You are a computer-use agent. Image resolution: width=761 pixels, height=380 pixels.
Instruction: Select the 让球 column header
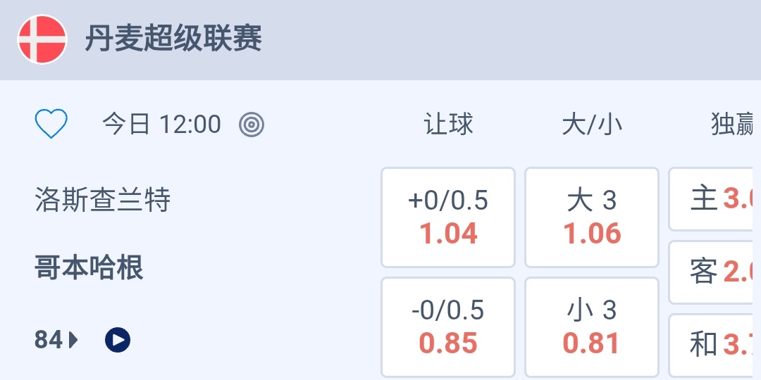tap(448, 125)
